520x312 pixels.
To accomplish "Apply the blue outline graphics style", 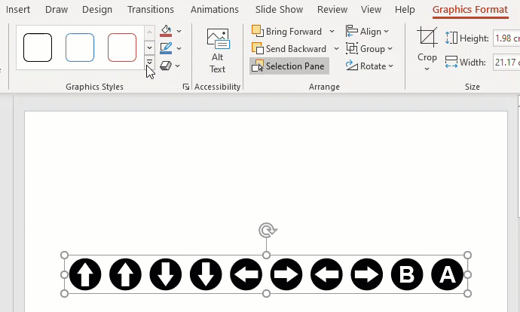I will 80,47.
